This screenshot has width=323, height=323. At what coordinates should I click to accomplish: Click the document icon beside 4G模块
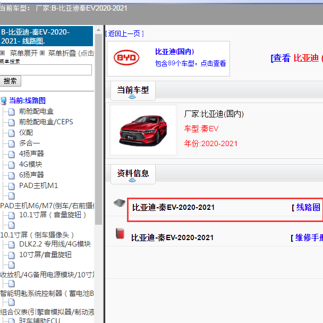coord(12,165)
